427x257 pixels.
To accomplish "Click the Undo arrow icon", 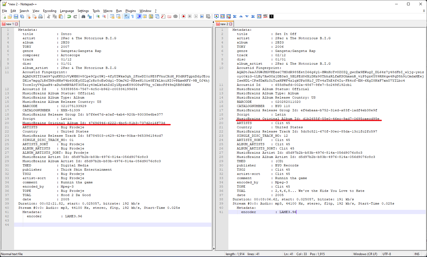I will pyautogui.click(x=69, y=16).
